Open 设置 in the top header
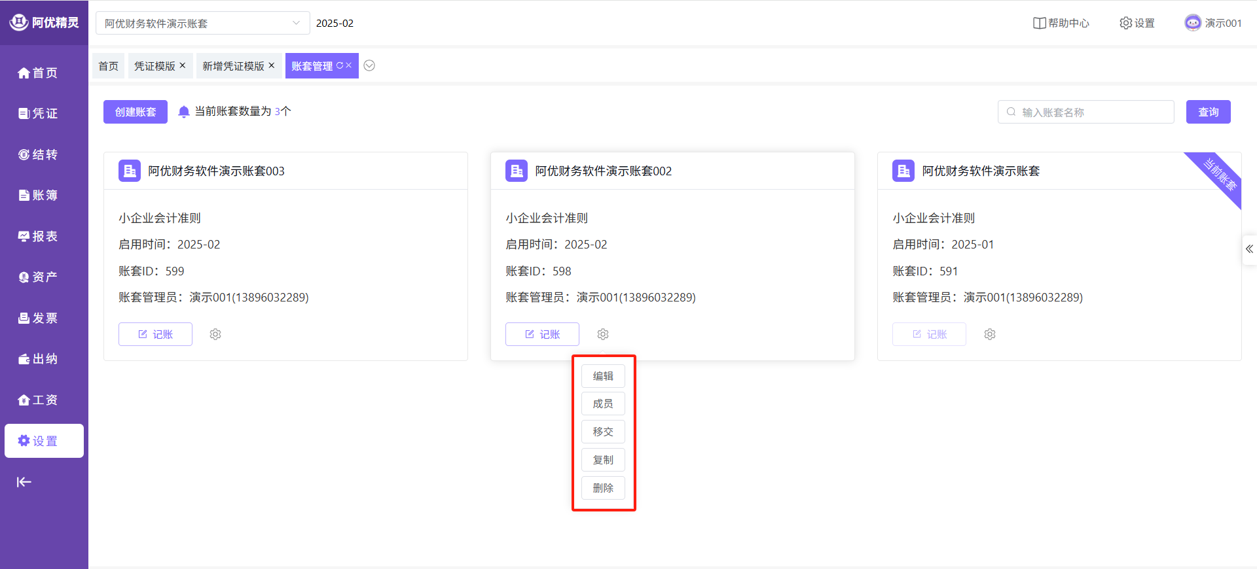The image size is (1257, 569). [1137, 23]
